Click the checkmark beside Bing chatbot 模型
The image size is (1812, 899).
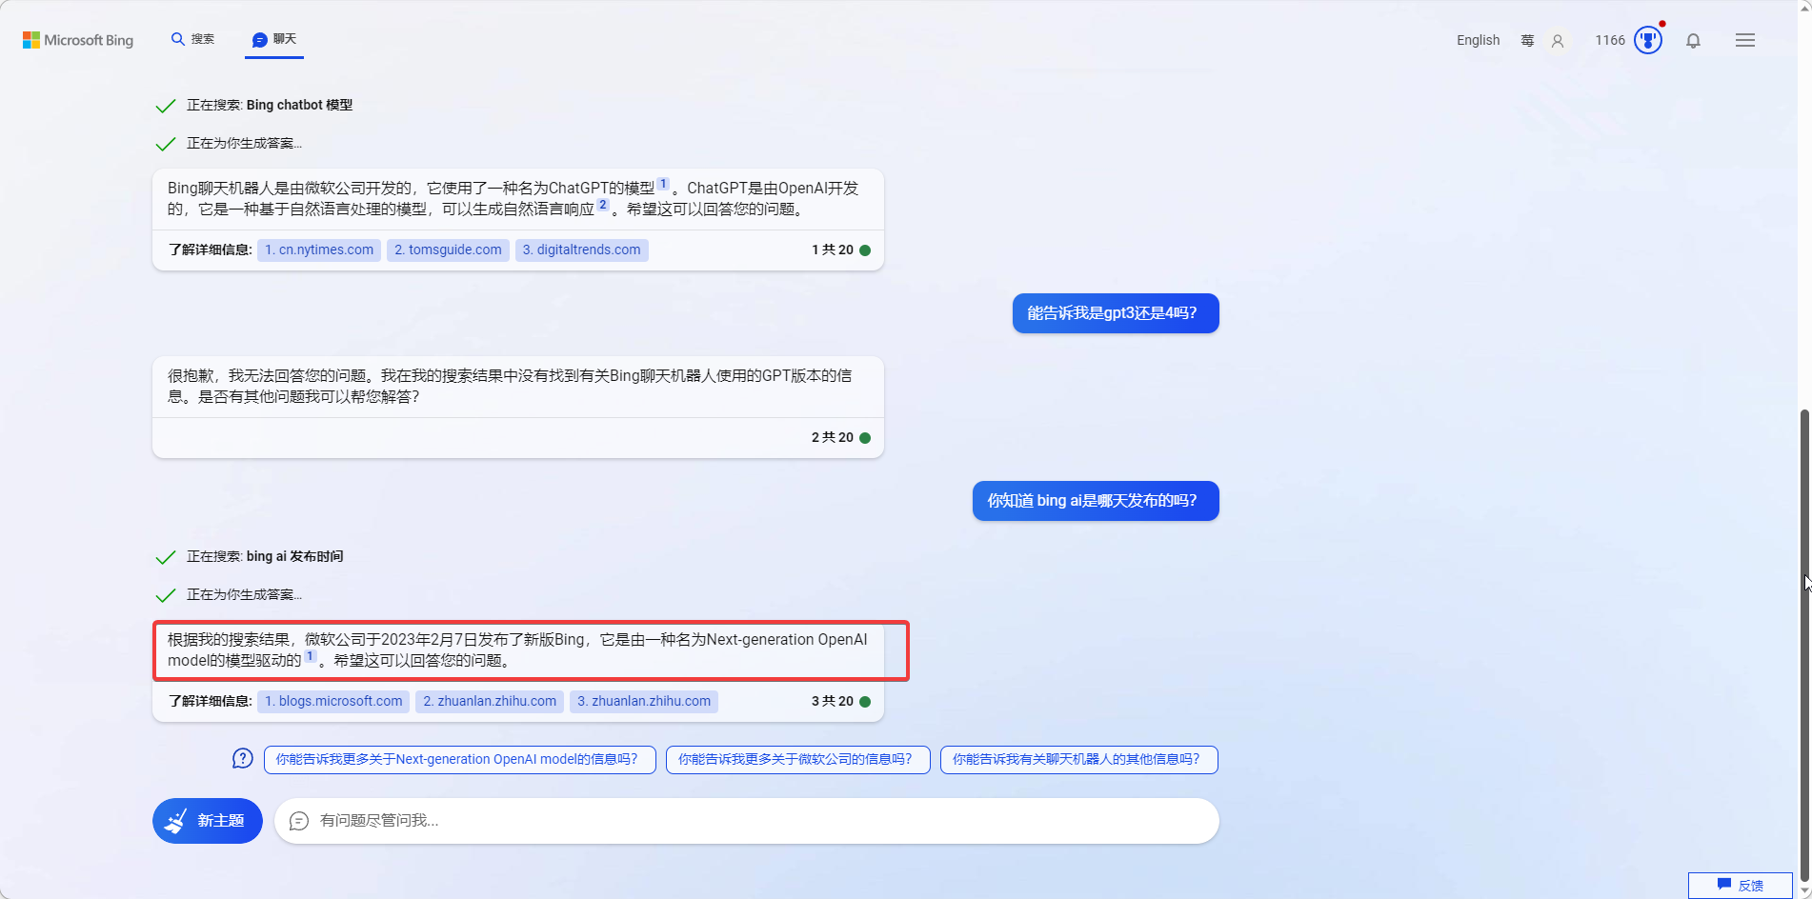pos(166,106)
